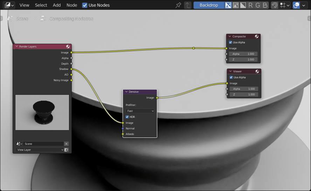This screenshot has width=311, height=191.
Task: Click the Noisy Image output socket
Action: click(71, 80)
